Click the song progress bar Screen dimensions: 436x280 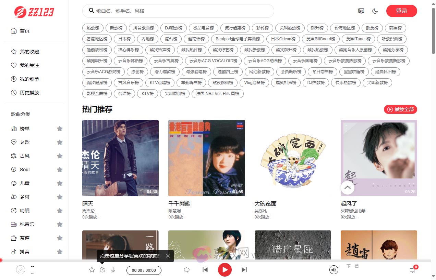(x=215, y=261)
